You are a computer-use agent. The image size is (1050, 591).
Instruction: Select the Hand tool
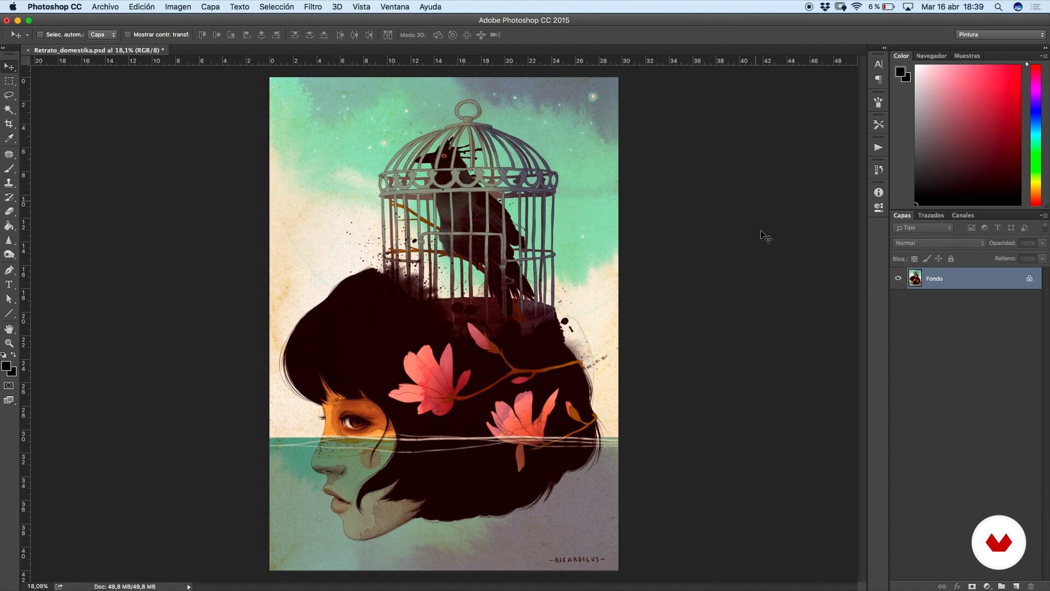(9, 329)
